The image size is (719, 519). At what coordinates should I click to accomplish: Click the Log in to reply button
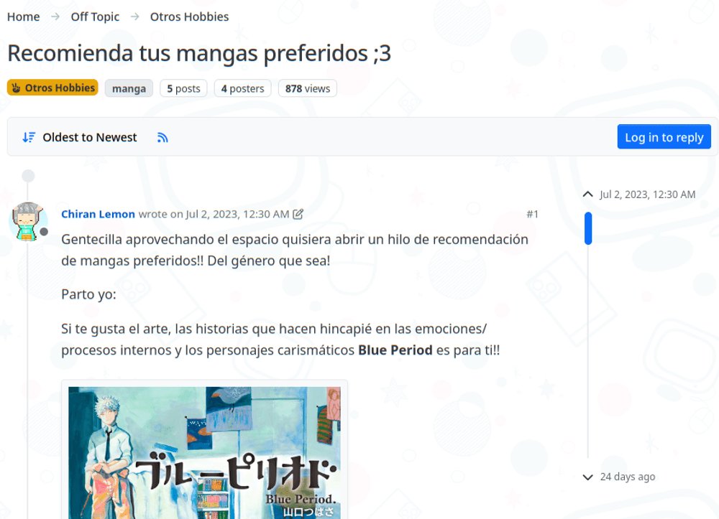(664, 137)
